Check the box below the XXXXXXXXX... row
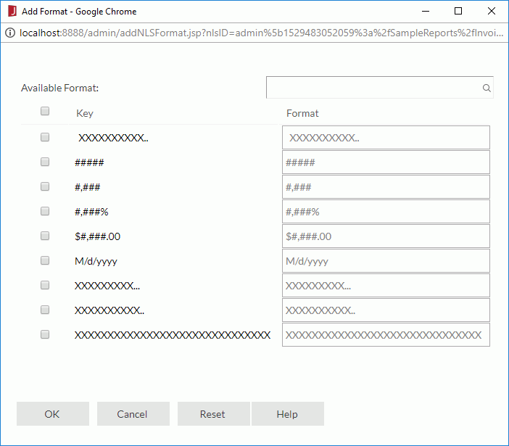This screenshot has height=446, width=509. pyautogui.click(x=45, y=310)
